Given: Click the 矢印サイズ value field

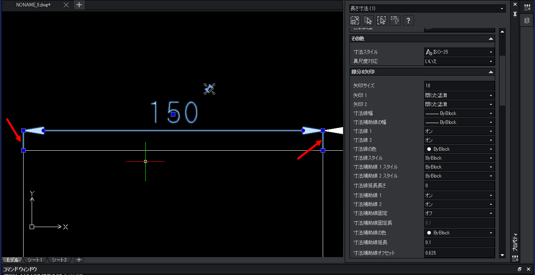Looking at the screenshot, I should pos(459,86).
